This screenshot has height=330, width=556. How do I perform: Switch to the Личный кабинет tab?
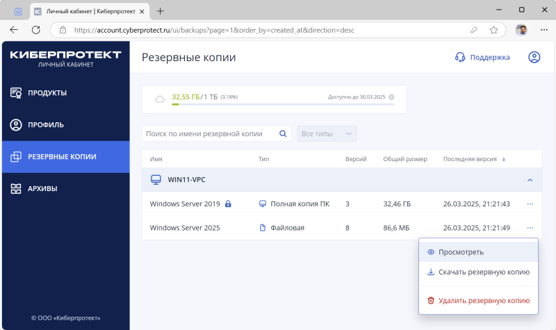(90, 11)
